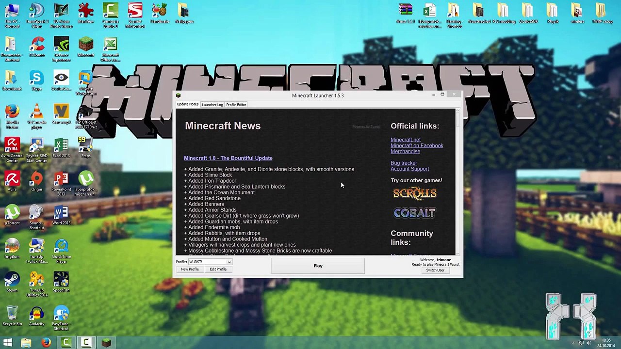Select the Avira Control Center icon
This screenshot has height=349, width=621.
12,150
